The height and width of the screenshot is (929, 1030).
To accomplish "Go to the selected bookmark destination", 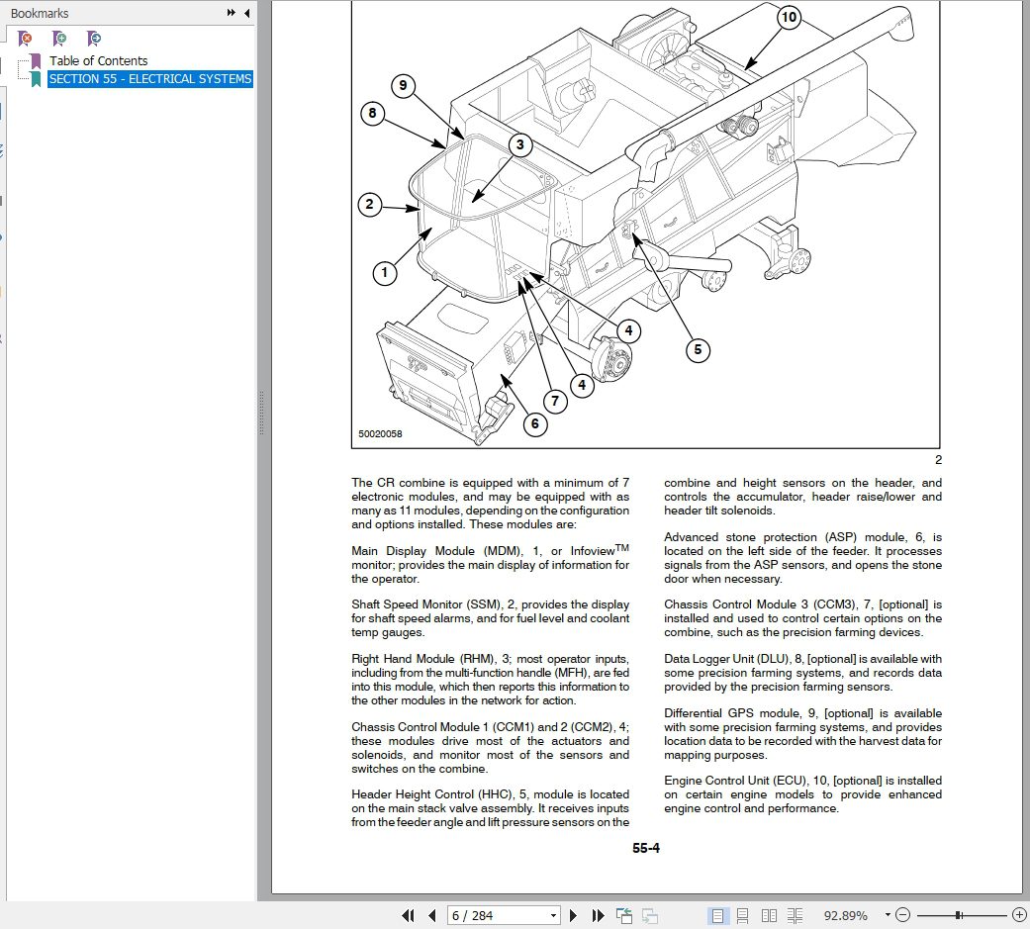I will click(x=93, y=38).
